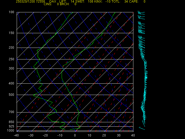Click the TOTL: index label
The height and width of the screenshot is (139, 185).
(x=116, y=2)
